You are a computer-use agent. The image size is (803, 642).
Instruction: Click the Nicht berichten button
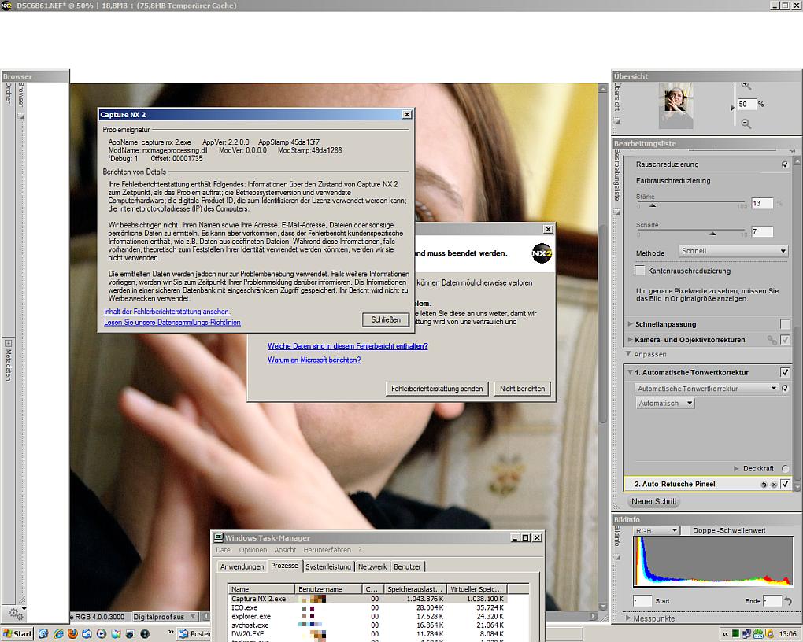pos(523,389)
